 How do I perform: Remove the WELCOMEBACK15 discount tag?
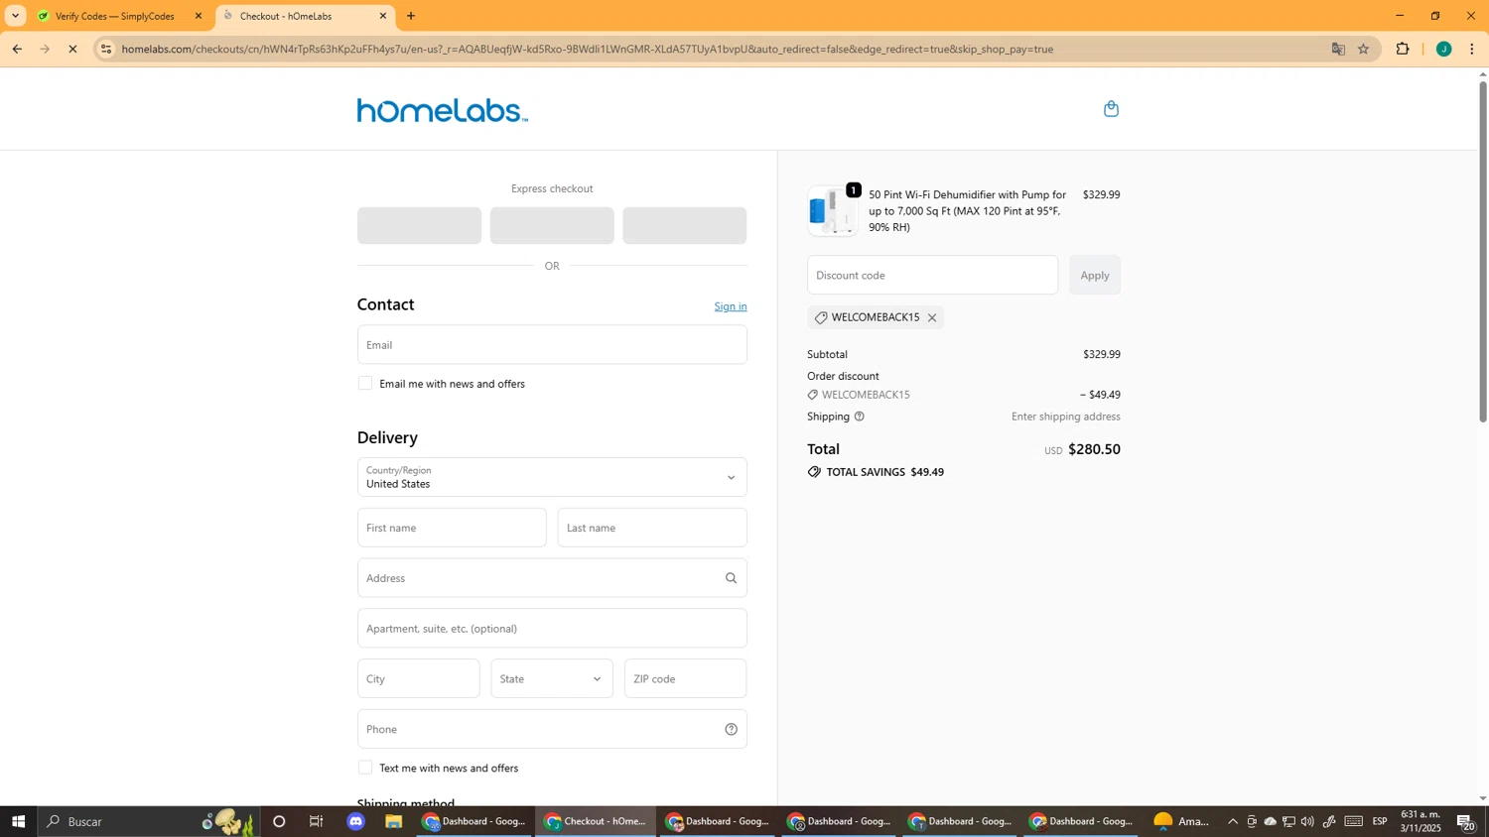[931, 317]
